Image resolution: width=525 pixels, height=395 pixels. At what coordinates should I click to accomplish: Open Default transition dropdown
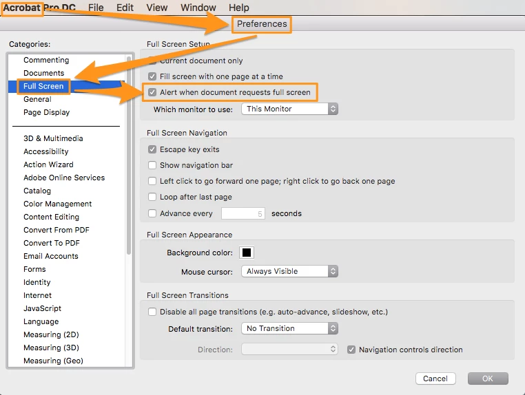tap(289, 328)
